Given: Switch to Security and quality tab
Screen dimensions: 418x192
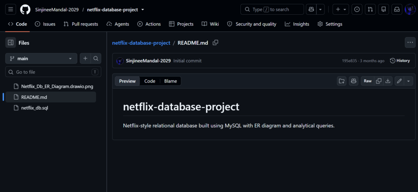Looking at the screenshot, I should click(x=251, y=24).
